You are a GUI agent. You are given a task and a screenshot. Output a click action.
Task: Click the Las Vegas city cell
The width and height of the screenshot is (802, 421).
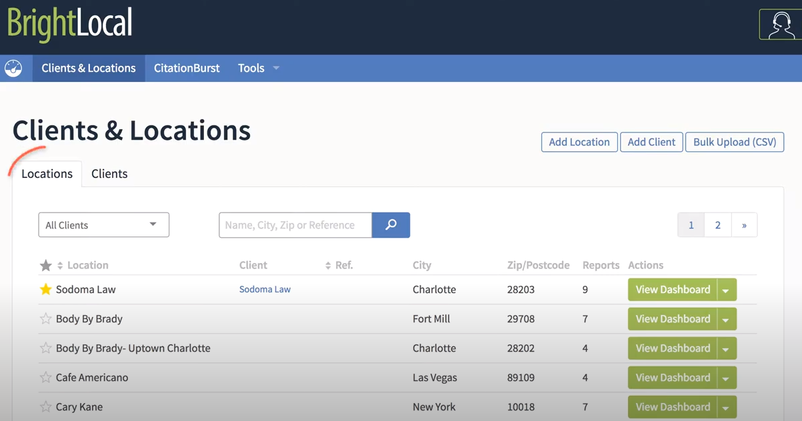[435, 377]
